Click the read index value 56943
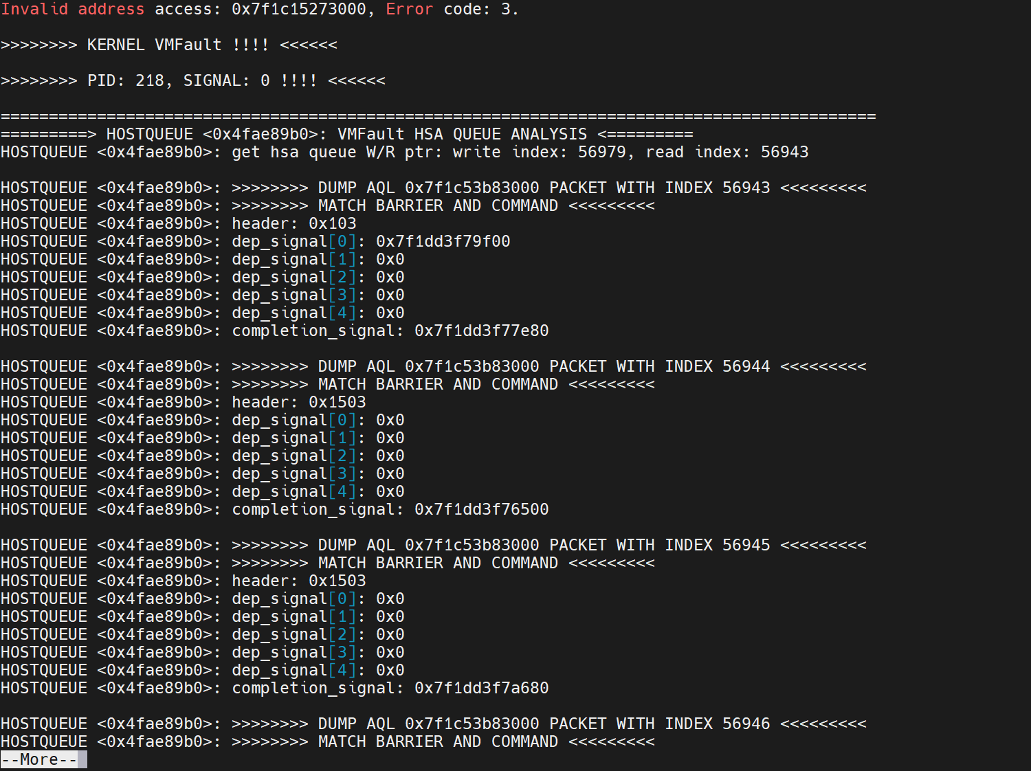 coord(785,152)
